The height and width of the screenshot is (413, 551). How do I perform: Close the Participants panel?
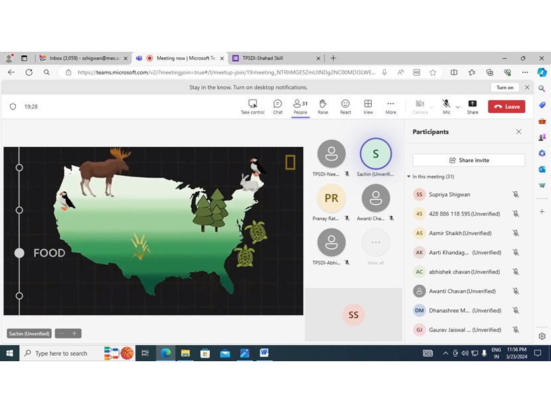point(518,131)
